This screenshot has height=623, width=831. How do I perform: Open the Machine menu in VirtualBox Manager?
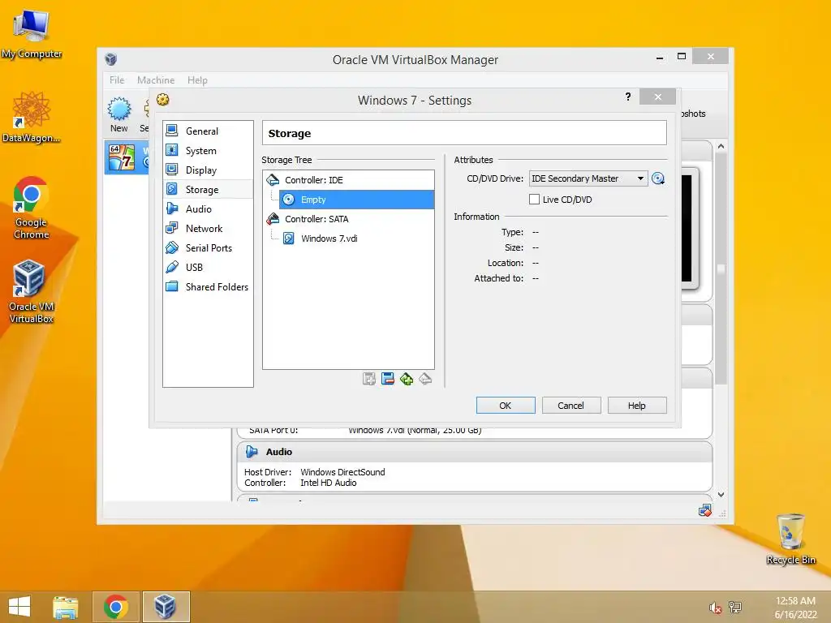coord(156,80)
